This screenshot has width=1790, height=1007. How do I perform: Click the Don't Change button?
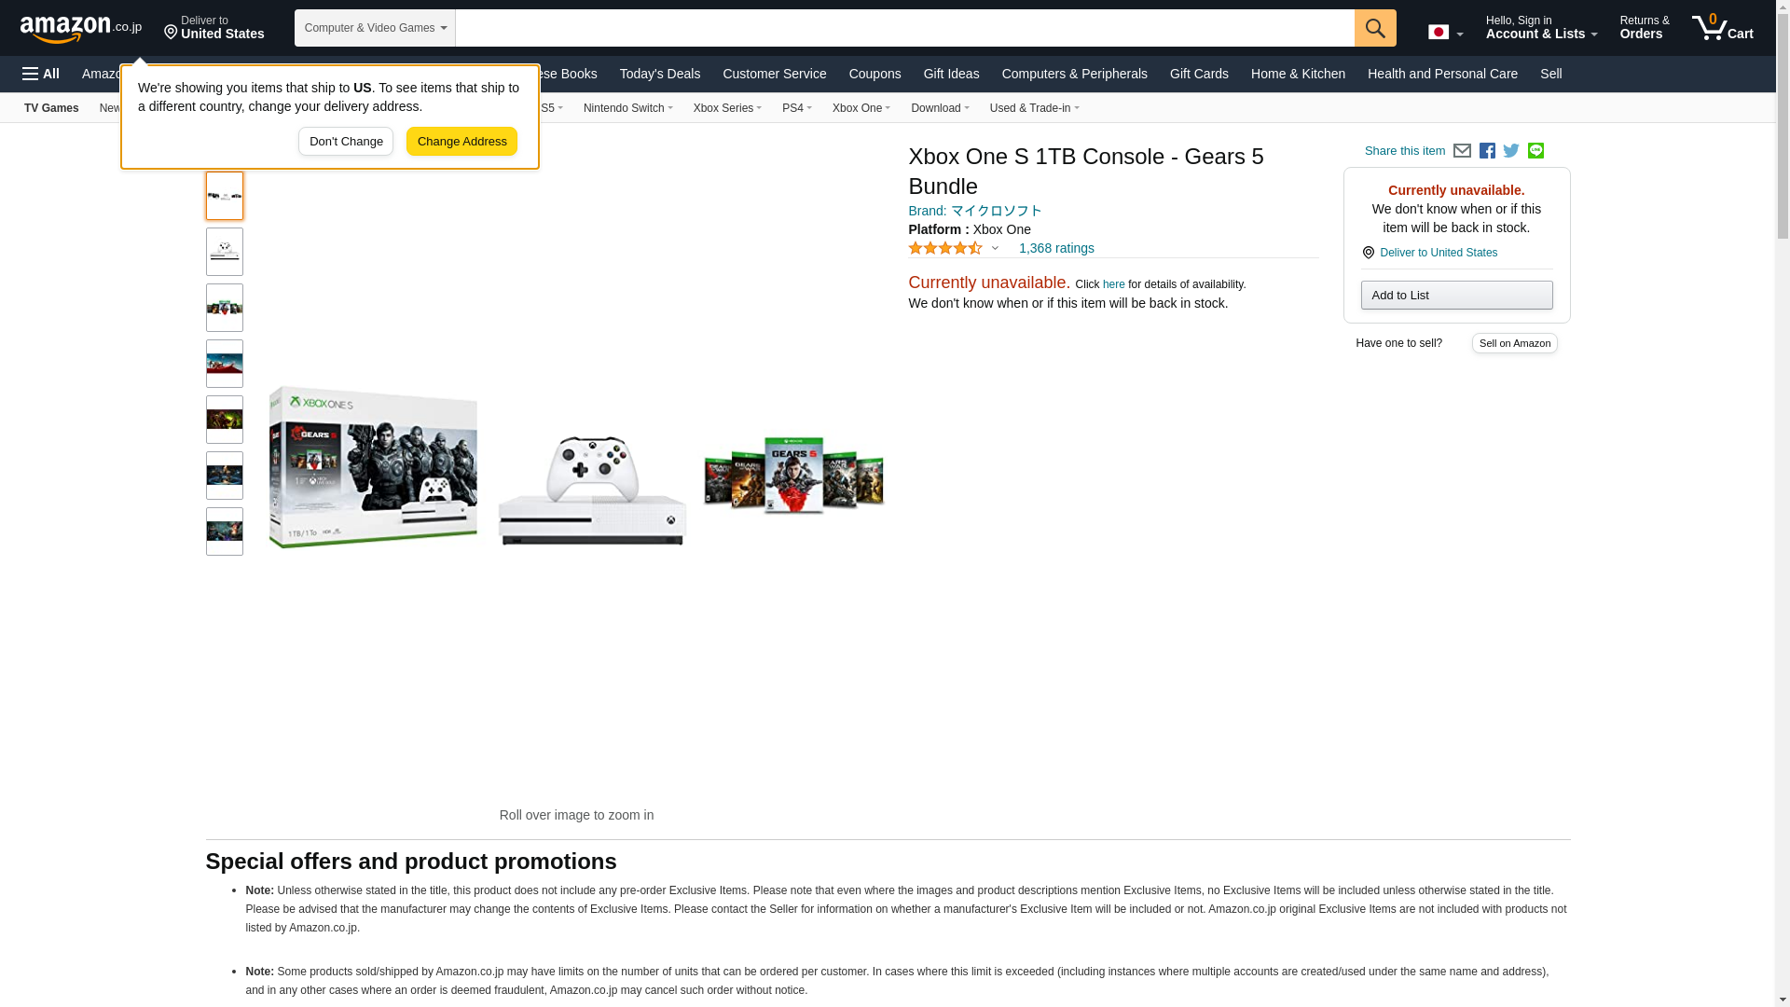pyautogui.click(x=346, y=142)
